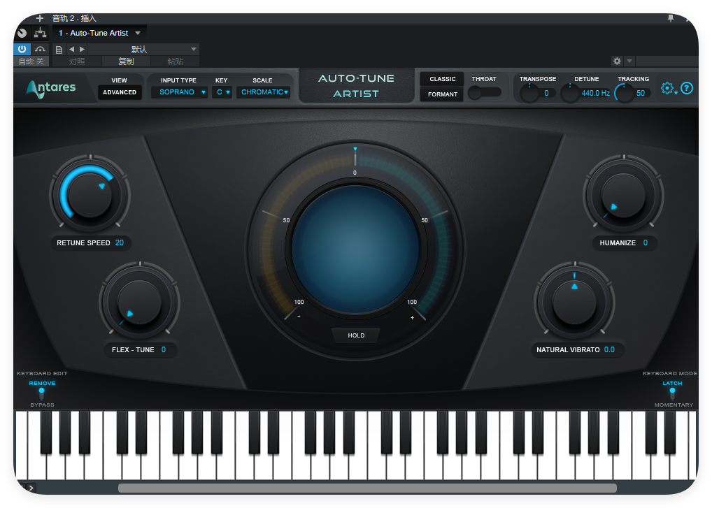
Task: Open the INPUT TYPE SOPRANO dropdown
Action: pyautogui.click(x=179, y=92)
